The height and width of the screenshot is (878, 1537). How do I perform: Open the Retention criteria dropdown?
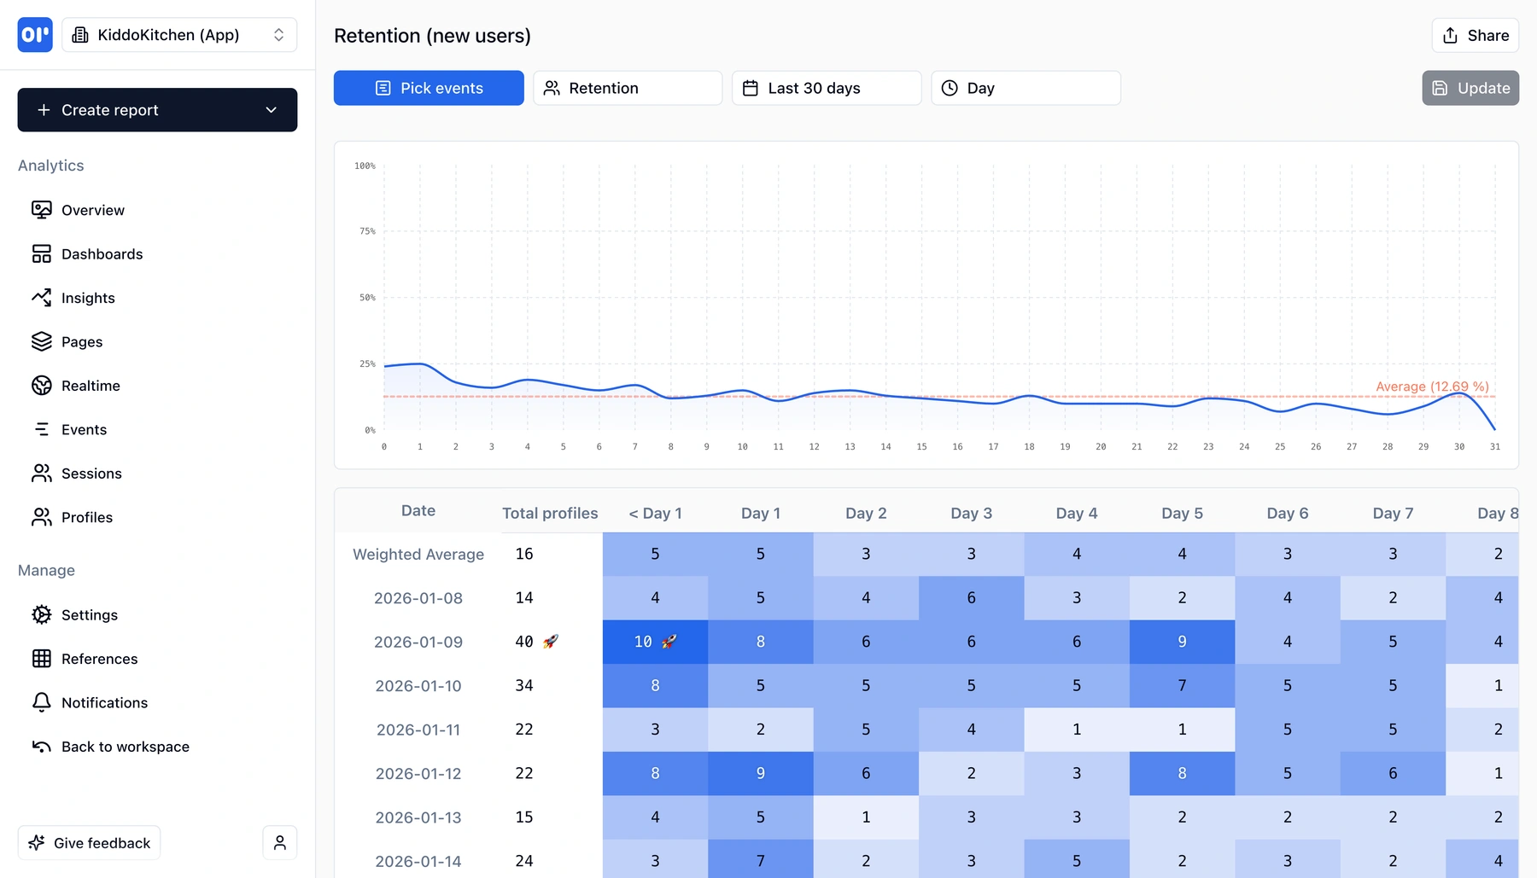click(x=627, y=88)
